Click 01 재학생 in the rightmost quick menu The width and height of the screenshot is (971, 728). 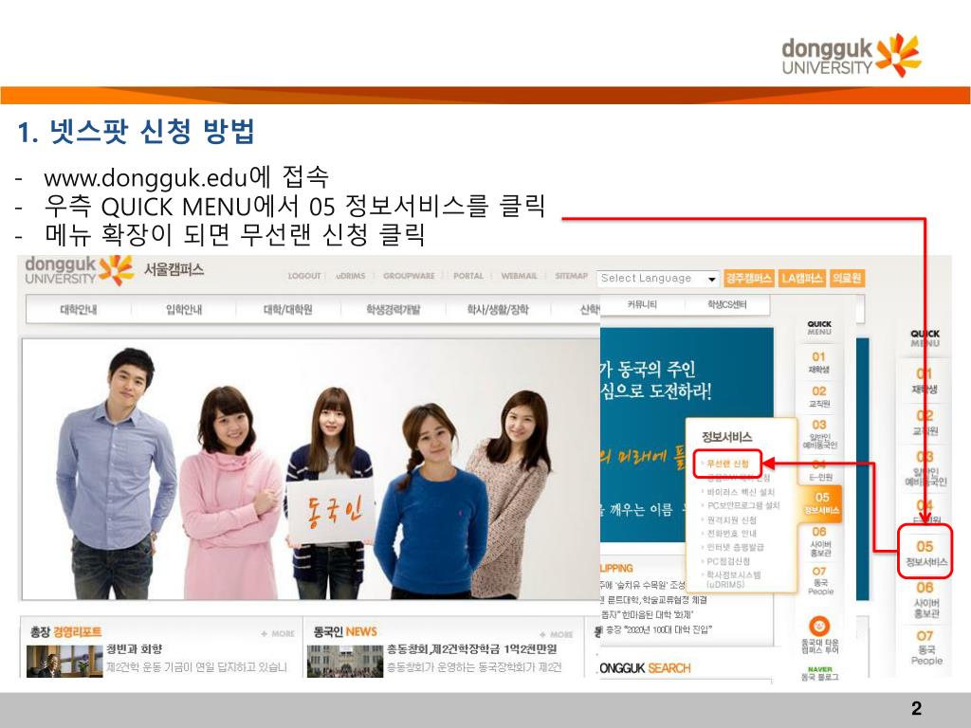click(924, 381)
